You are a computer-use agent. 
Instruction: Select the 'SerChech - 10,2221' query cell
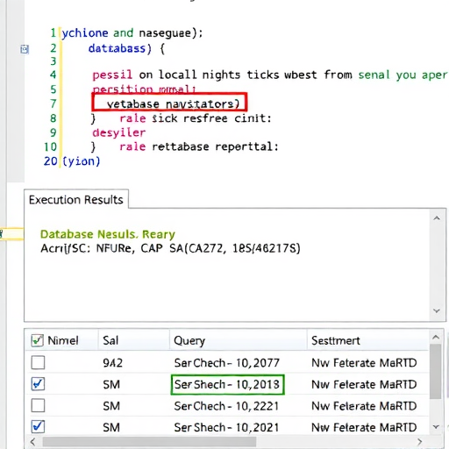click(x=226, y=406)
